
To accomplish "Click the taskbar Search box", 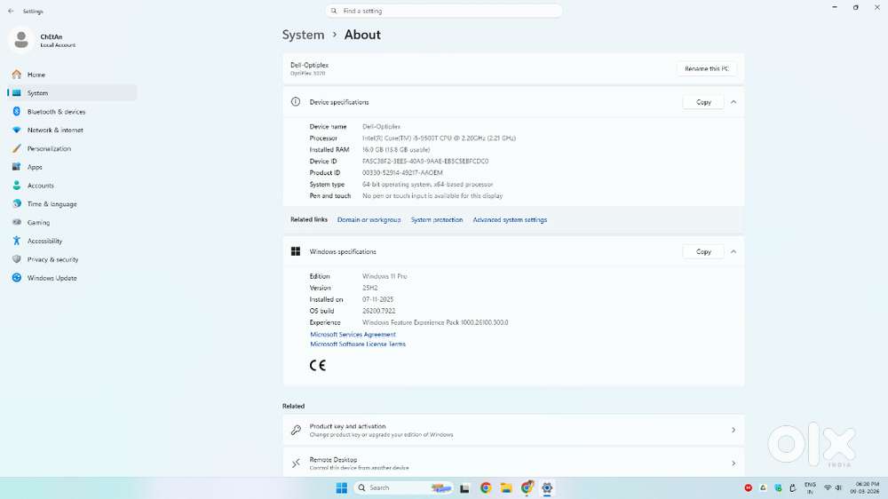I will [404, 487].
